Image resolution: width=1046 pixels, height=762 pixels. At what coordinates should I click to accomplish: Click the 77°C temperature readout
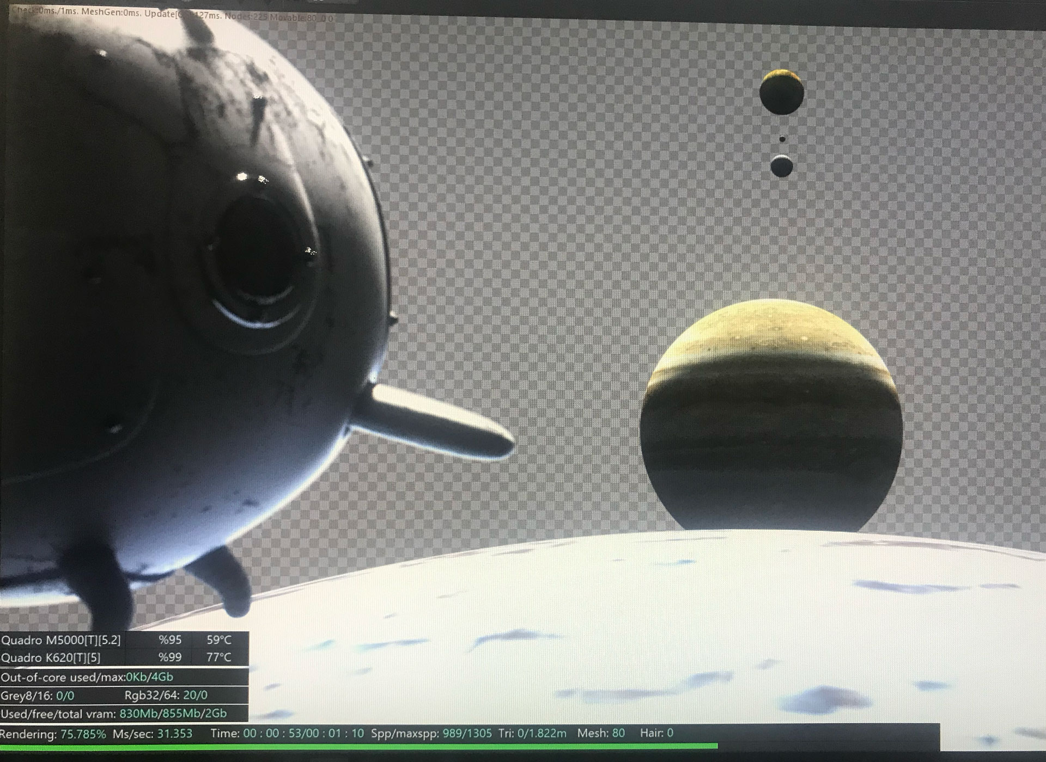[x=219, y=657]
